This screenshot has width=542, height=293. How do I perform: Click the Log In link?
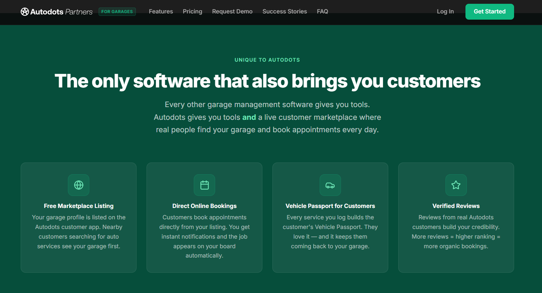tap(445, 11)
